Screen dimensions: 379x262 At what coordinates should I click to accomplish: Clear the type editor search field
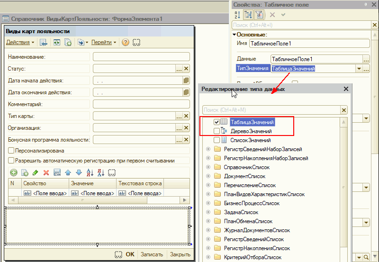click(344, 110)
